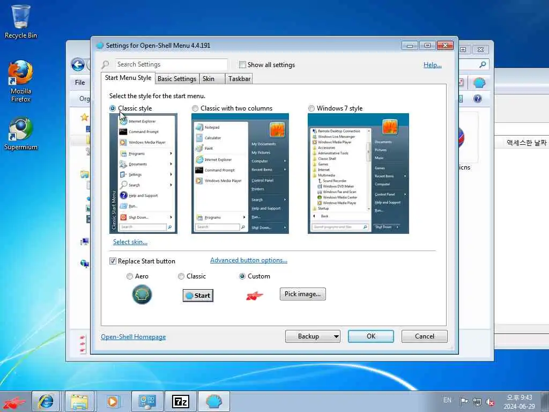
Task: Click the Aero shell start button image
Action: point(142,295)
